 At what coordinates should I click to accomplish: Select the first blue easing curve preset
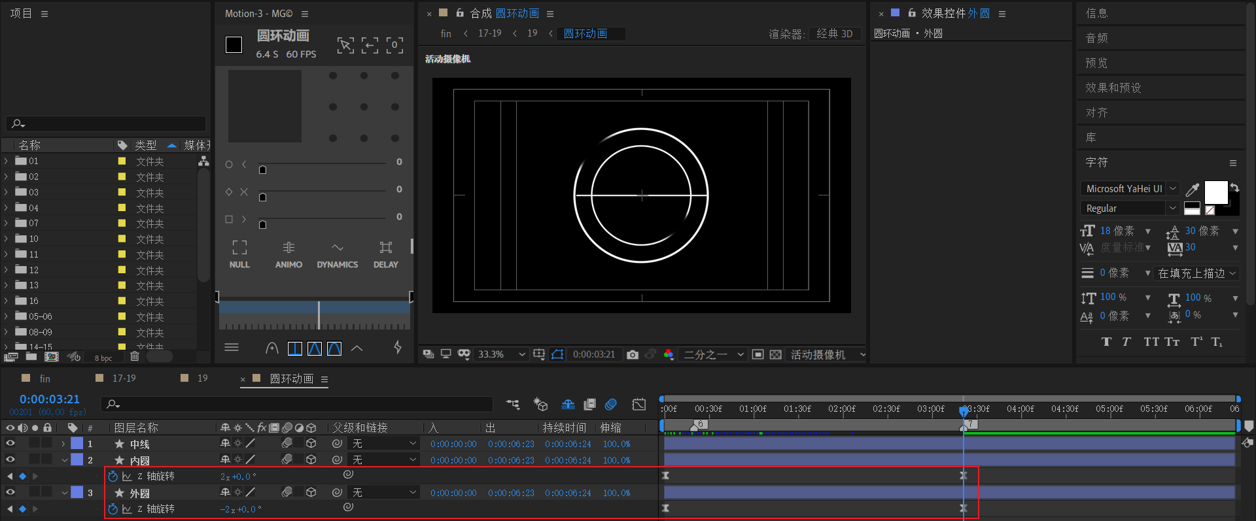[295, 348]
